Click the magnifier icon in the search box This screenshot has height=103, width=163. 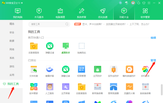point(67,24)
